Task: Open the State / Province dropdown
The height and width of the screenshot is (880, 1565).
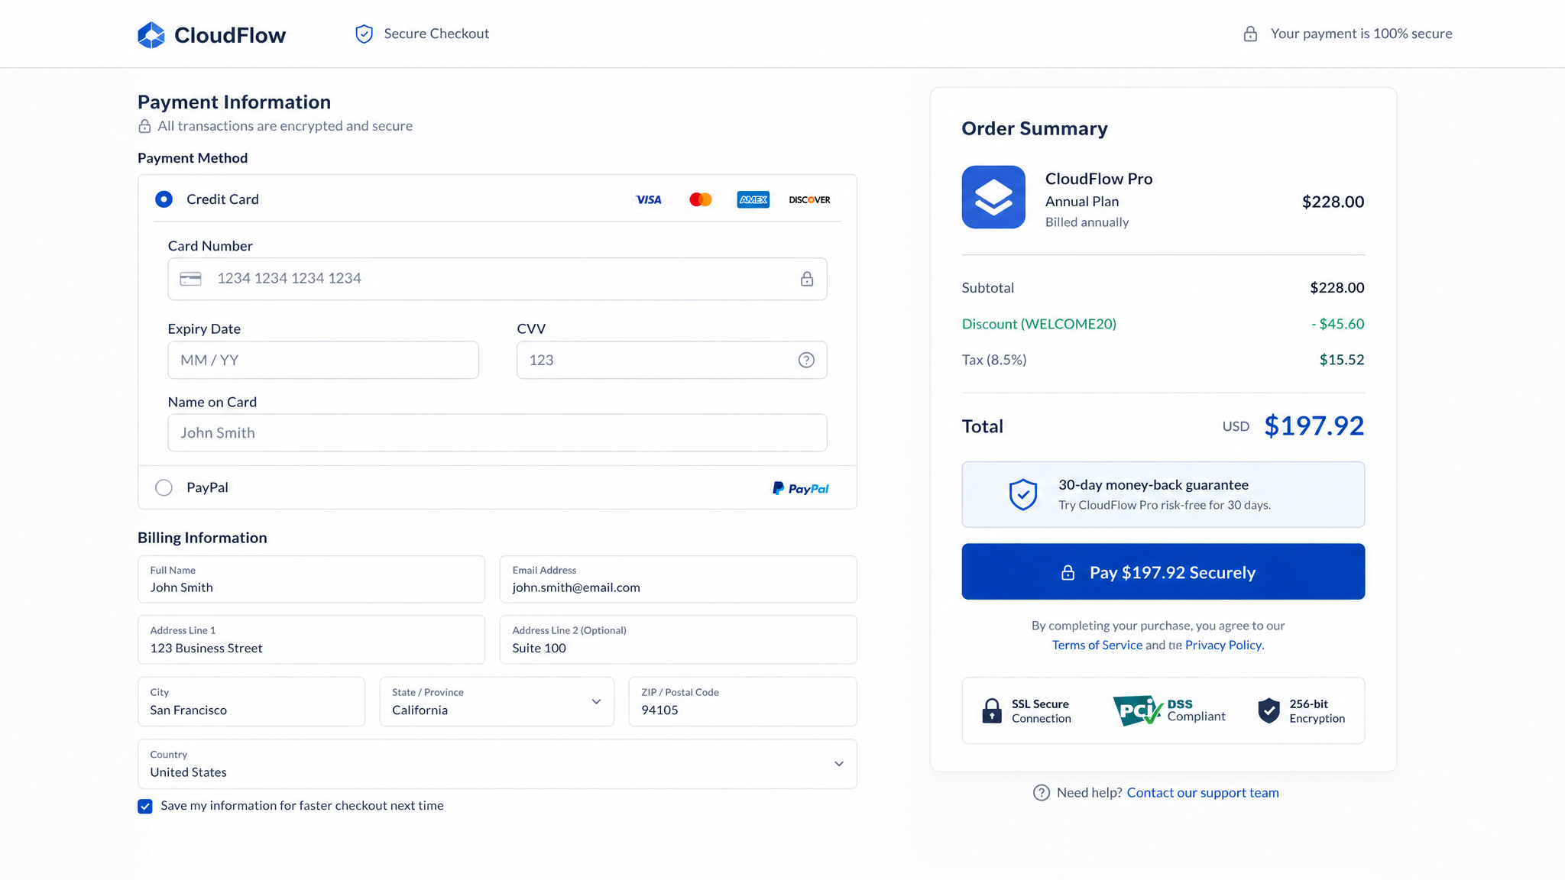Action: [497, 701]
